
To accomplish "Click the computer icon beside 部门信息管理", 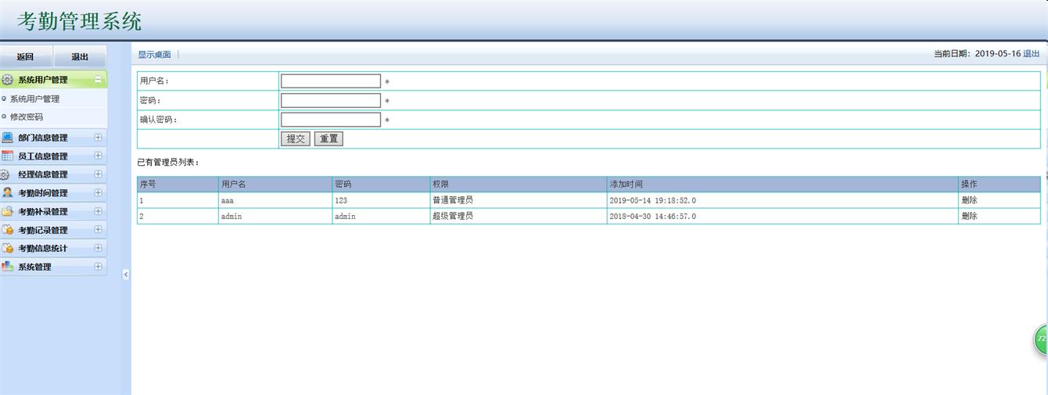I will pyautogui.click(x=7, y=138).
